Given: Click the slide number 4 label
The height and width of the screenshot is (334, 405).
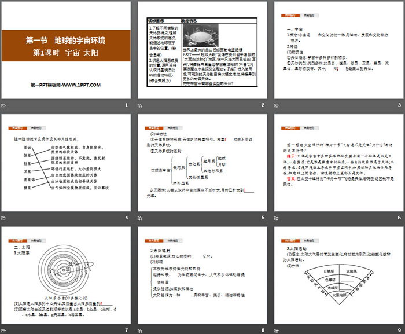Looking at the screenshot, I should tap(127, 218).
